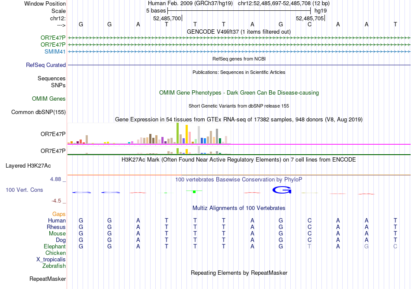Click the SNPs label under Publications
The width and height of the screenshot is (411, 289).
(58, 86)
